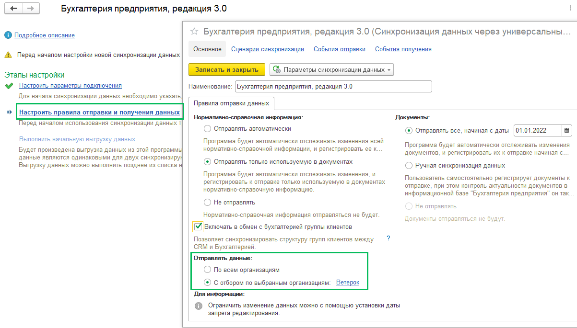Click Выполнить начальную выгрузку данных link

point(77,139)
